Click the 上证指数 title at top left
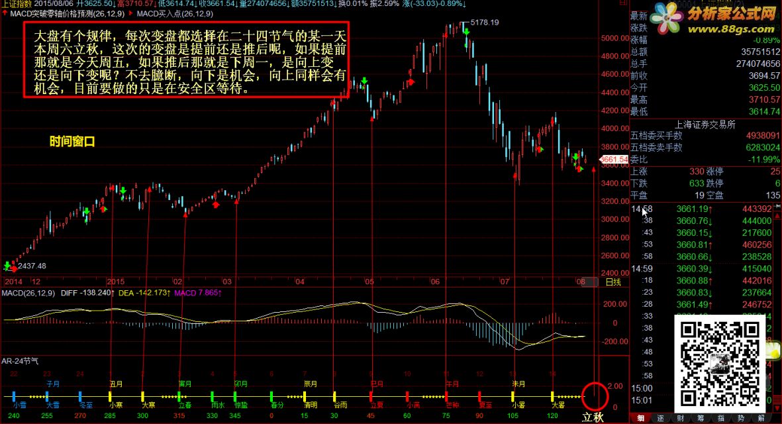The width and height of the screenshot is (782, 424). click(x=16, y=4)
